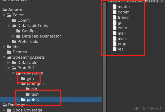Select the misc file entry

tap(122, 39)
